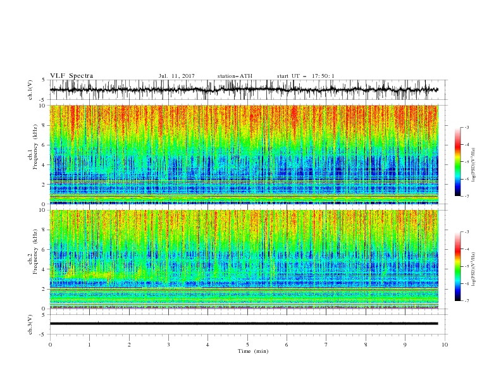Viewport: 501px width, 387px height.
Task: Click the time axis tick label "3"
Action: [x=168, y=345]
